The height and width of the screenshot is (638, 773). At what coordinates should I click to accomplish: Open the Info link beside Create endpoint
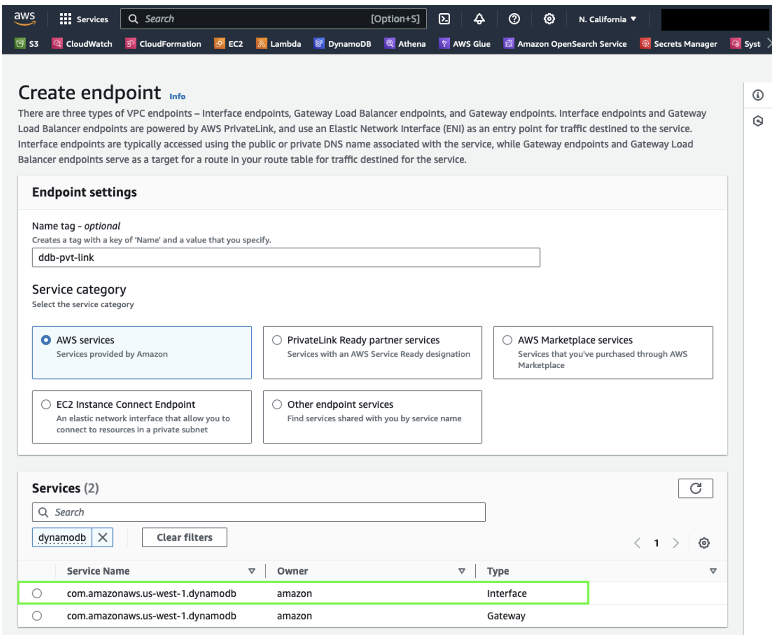pos(177,96)
